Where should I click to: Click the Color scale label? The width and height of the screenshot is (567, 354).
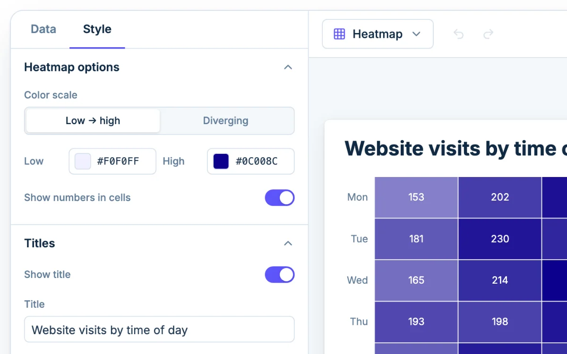pos(51,95)
